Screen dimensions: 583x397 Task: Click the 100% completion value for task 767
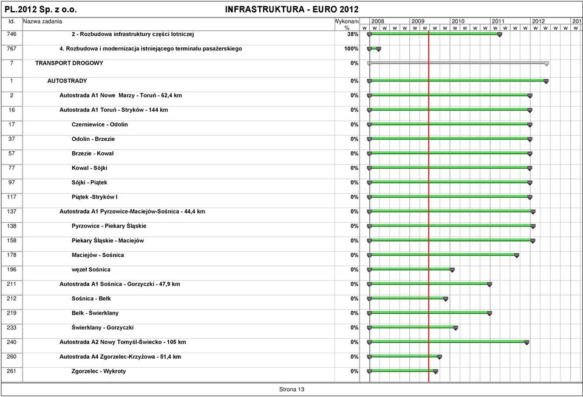[352, 49]
